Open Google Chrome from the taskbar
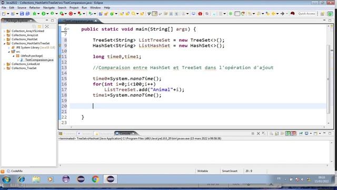The image size is (337, 190). point(95,179)
